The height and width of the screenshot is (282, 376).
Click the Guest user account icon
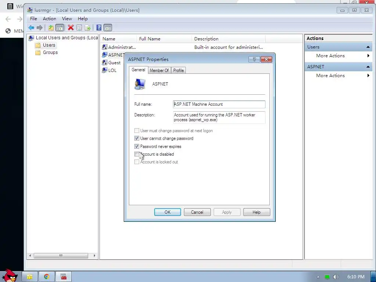pos(105,62)
